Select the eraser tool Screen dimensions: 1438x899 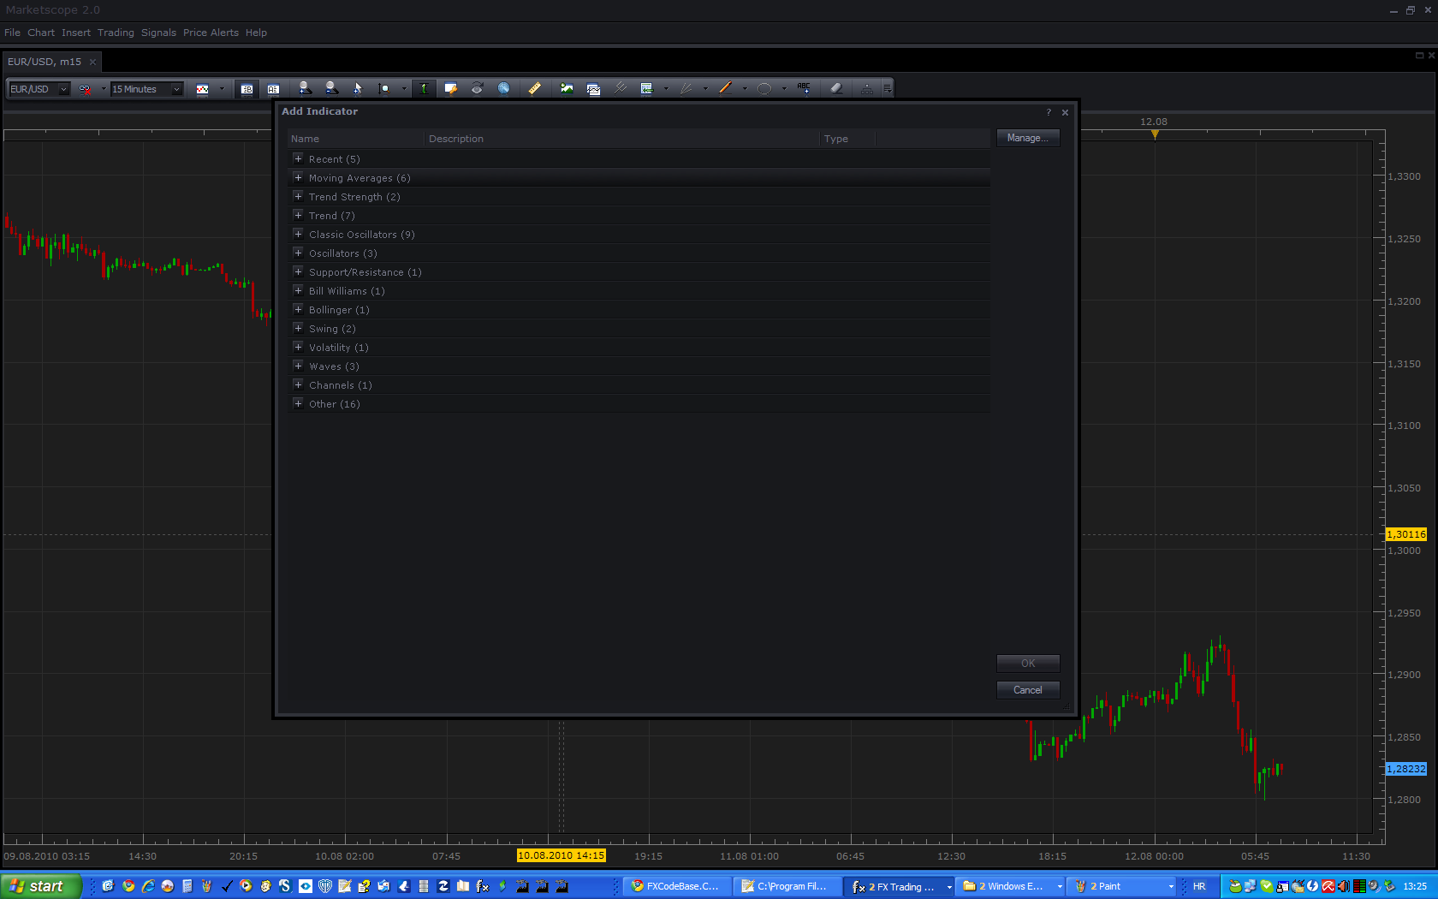[836, 88]
